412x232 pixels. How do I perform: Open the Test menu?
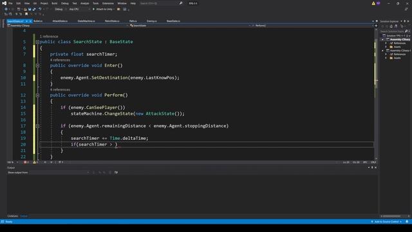click(75, 3)
